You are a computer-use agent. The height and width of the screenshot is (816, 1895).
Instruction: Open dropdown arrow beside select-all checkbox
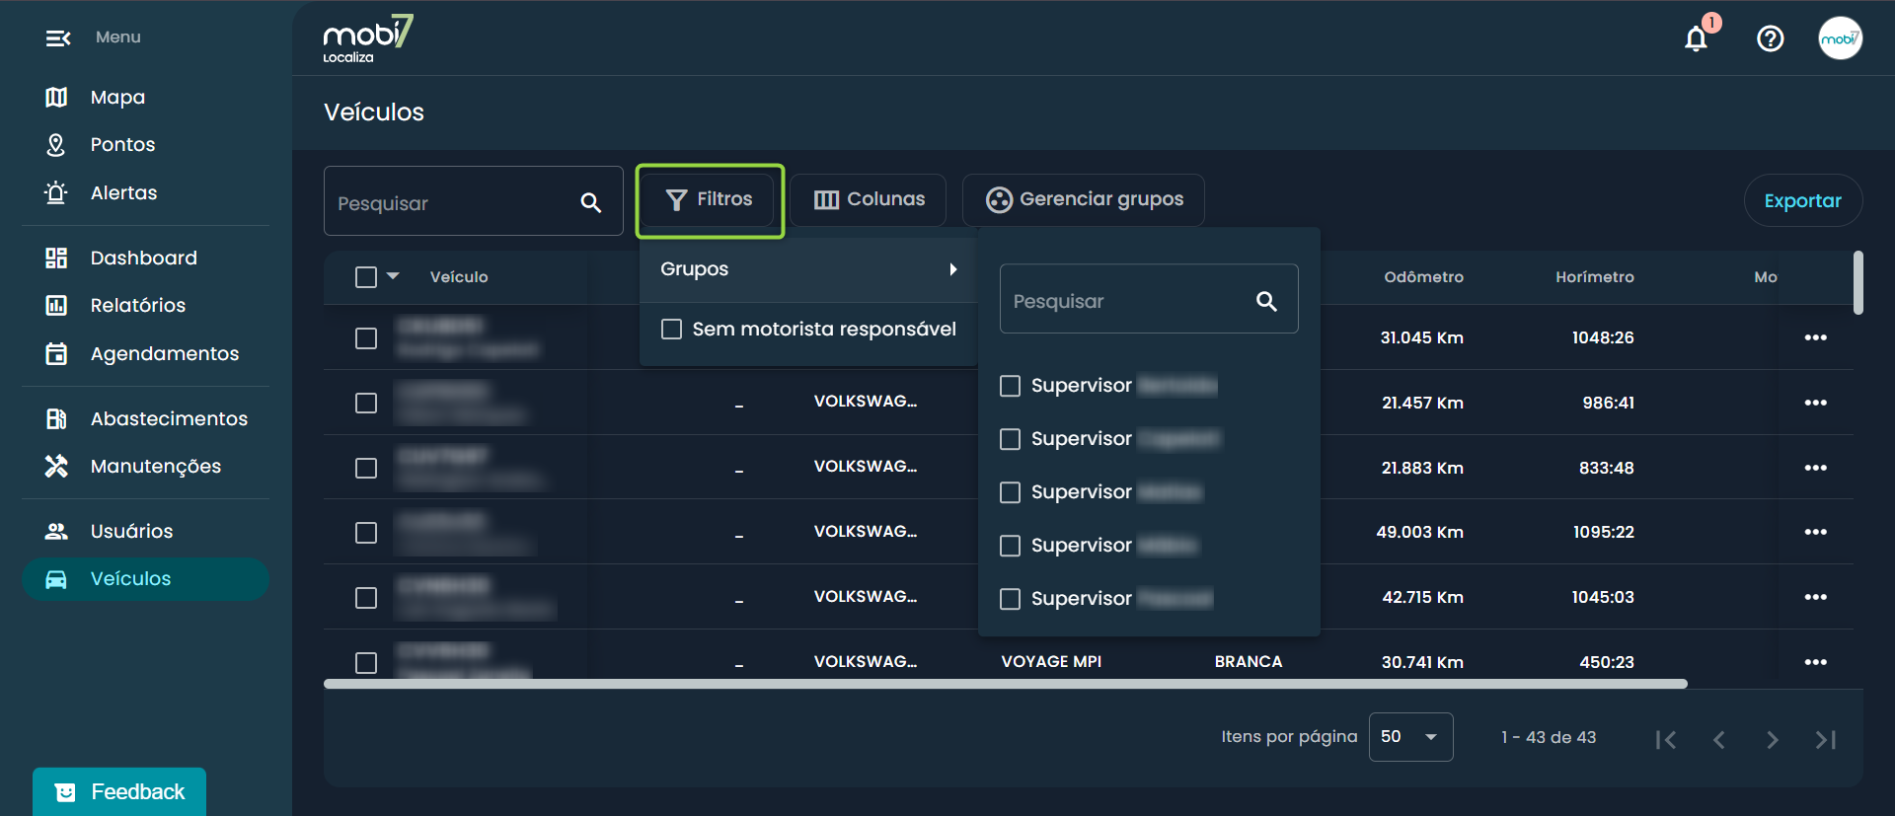[393, 276]
